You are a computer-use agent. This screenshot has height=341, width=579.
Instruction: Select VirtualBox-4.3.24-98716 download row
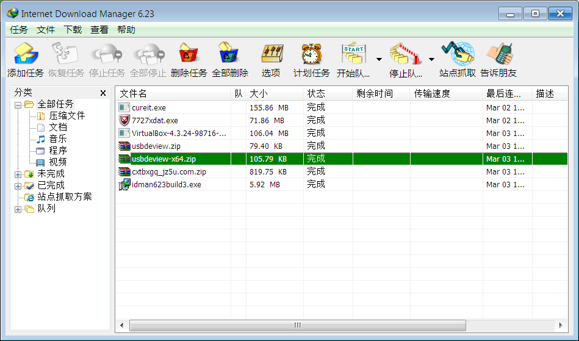342,133
